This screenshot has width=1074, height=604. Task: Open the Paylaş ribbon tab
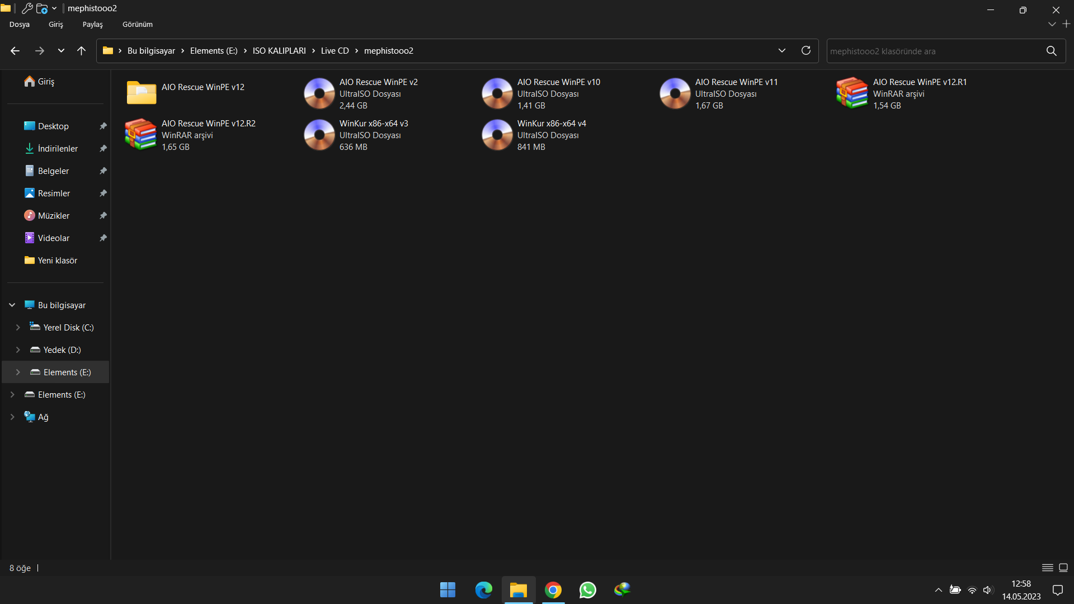(93, 25)
